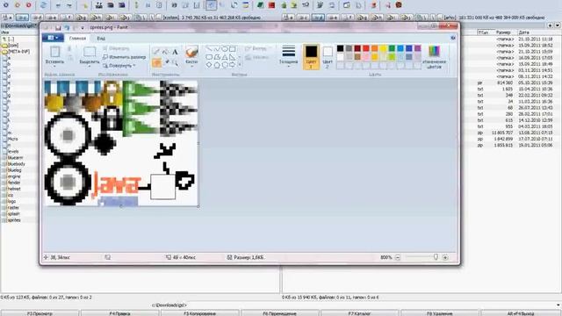Expand the shapes gallery more arrow
The height and width of the screenshot is (316, 562).
tap(240, 65)
